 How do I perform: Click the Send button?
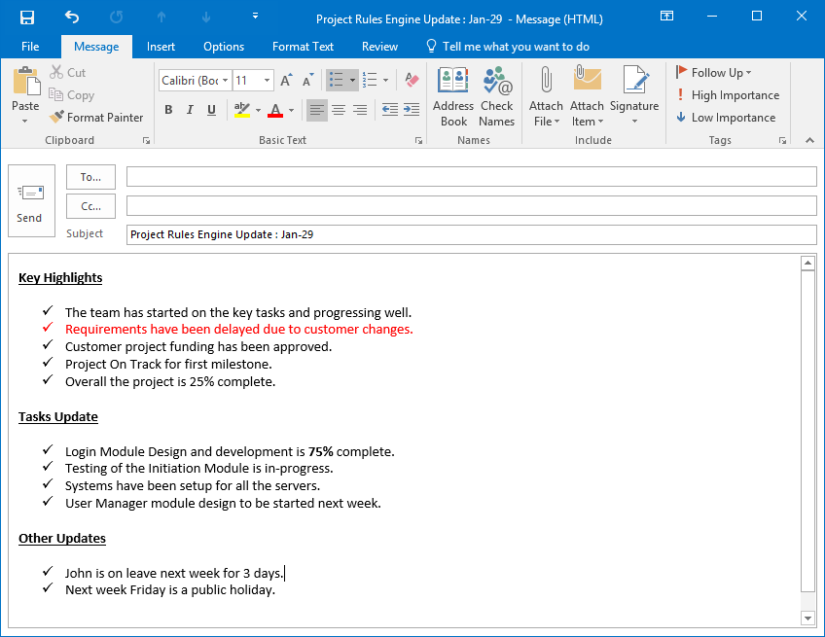tap(30, 201)
